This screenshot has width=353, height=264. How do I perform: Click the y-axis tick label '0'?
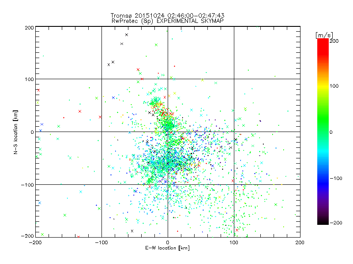[32, 132]
